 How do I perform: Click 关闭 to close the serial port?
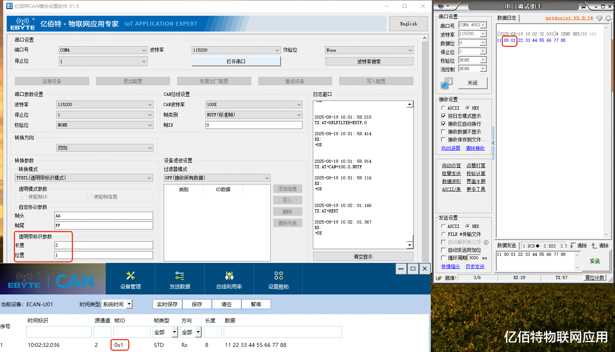pyautogui.click(x=472, y=83)
